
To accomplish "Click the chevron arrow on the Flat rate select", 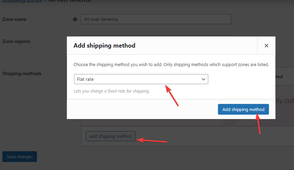I will coord(203,79).
